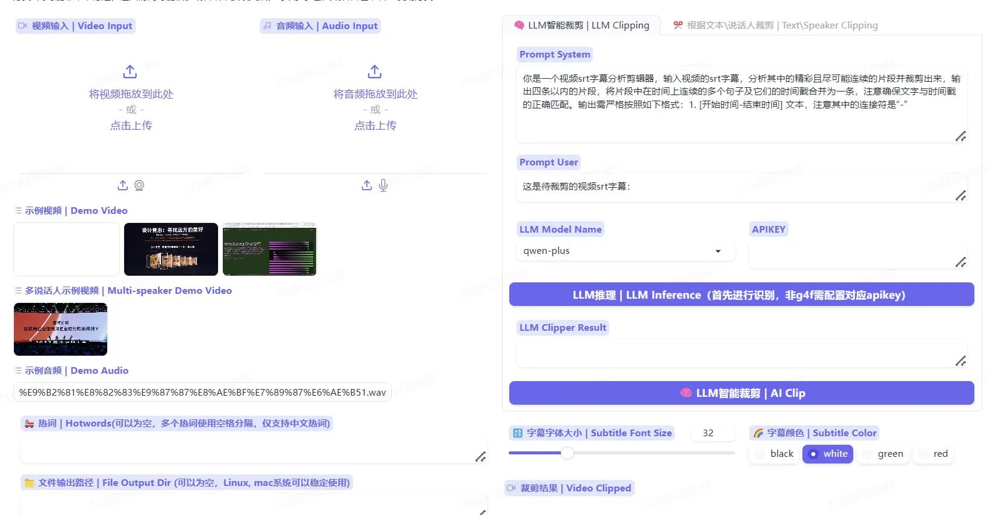Pick the multi-speaker demo video thumbnail
This screenshot has width=998, height=515.
point(61,329)
